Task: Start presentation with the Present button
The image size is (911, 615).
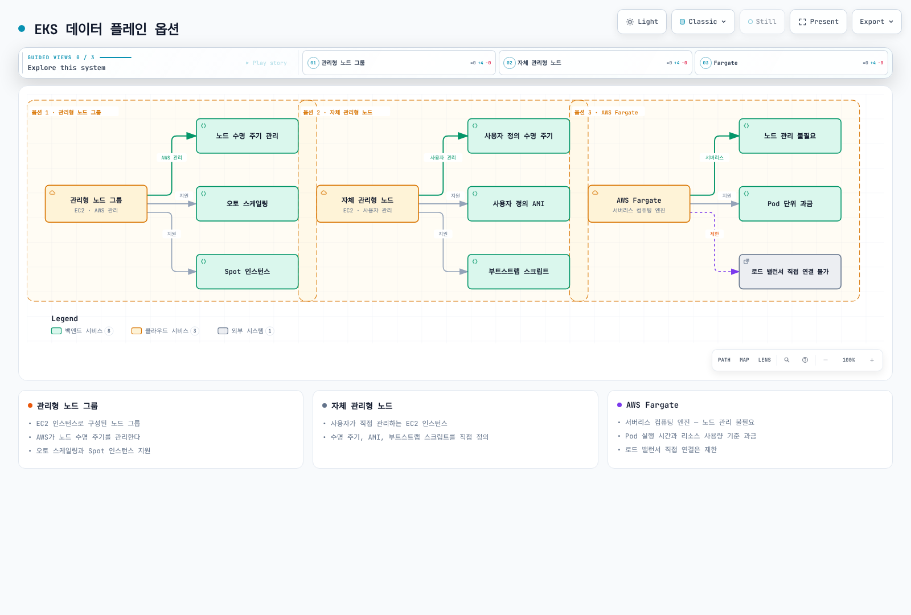Action: 818,22
